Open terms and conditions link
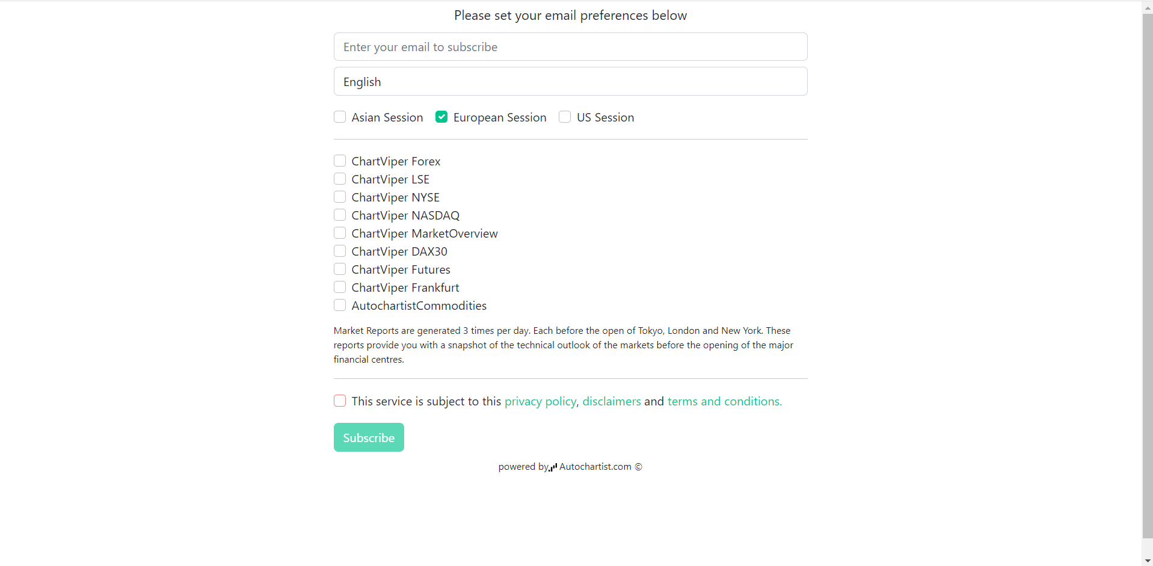Viewport: 1153px width, 566px height. point(725,401)
